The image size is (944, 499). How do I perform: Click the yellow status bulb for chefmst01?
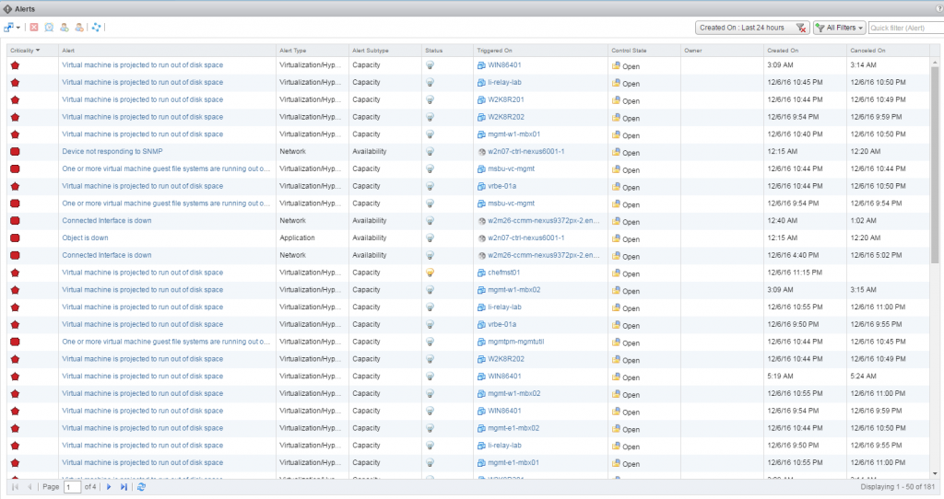click(430, 273)
